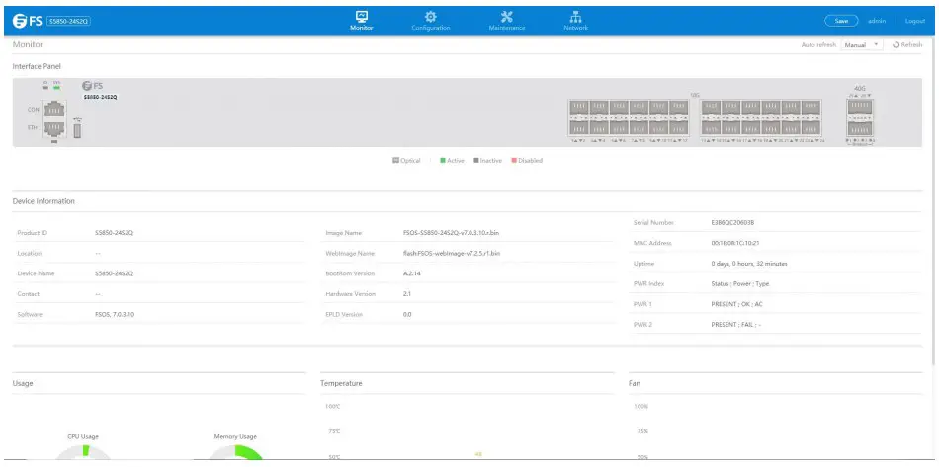Viewport: 939px width, 467px height.
Task: Open the Configuration gear icon
Action: click(x=431, y=16)
